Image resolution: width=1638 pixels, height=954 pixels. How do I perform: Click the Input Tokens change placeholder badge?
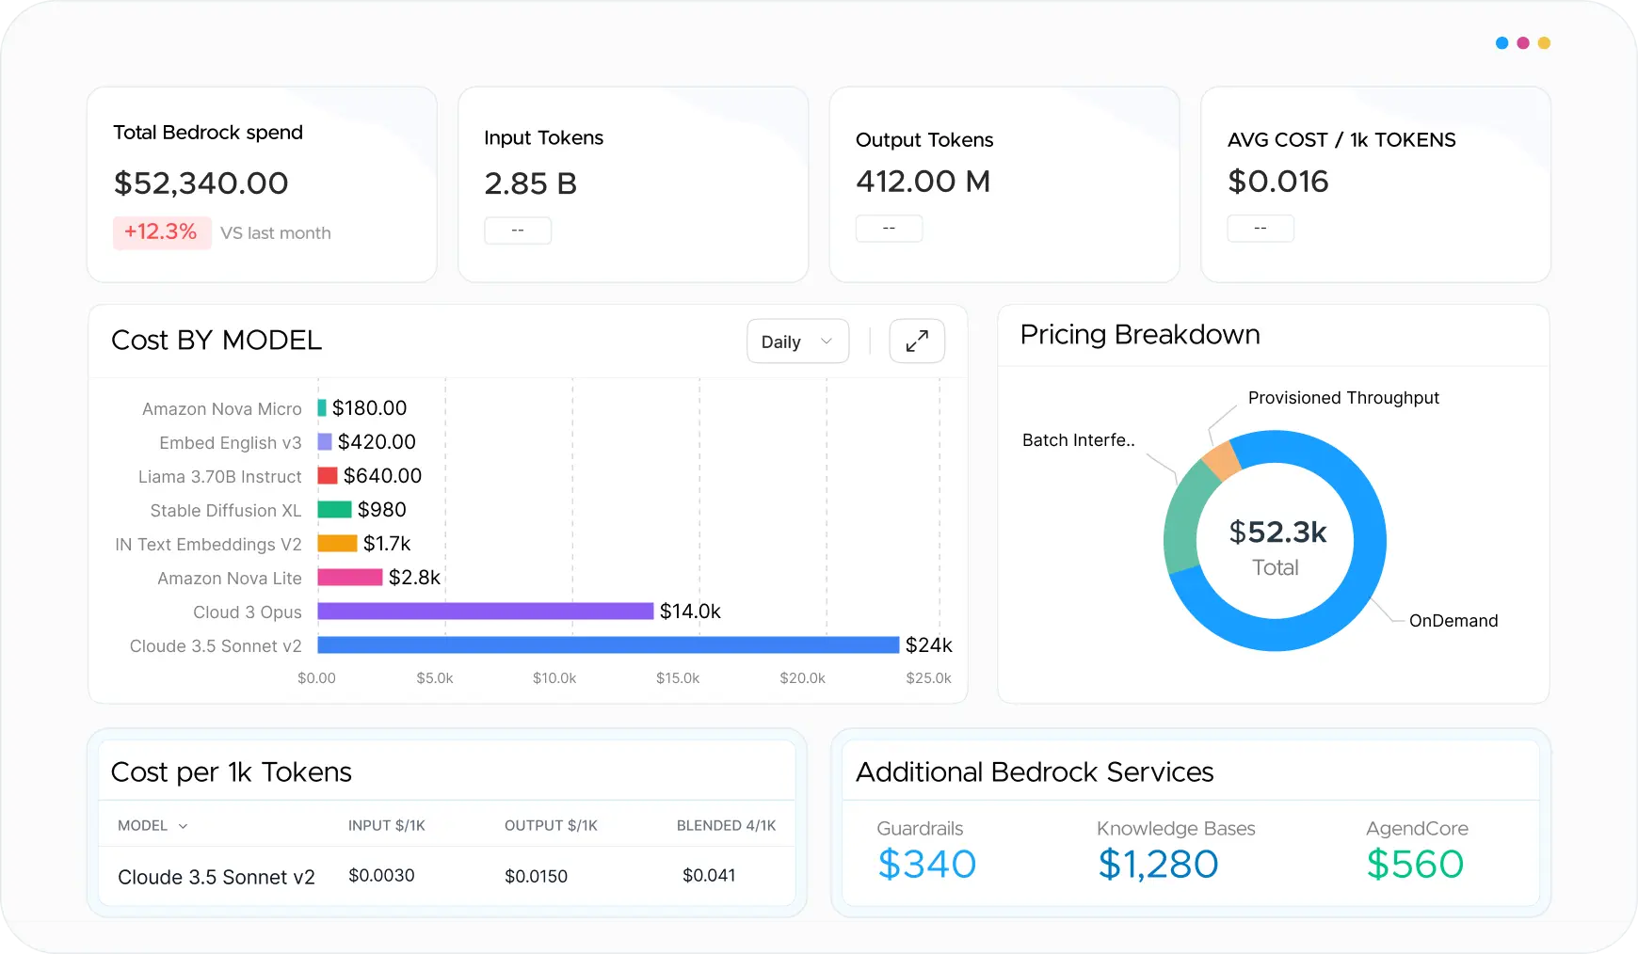click(518, 231)
